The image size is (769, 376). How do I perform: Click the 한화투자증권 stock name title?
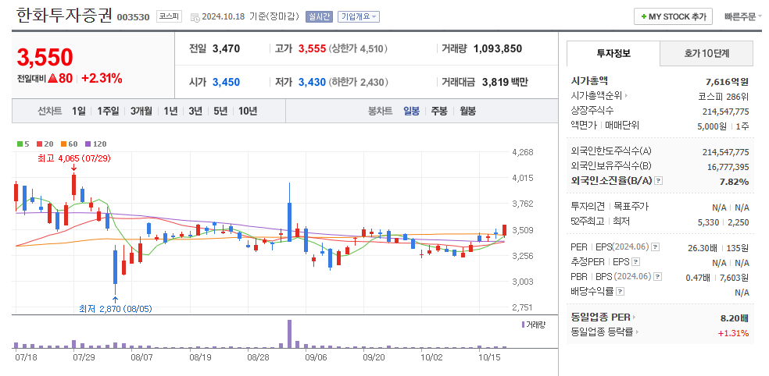coord(64,15)
